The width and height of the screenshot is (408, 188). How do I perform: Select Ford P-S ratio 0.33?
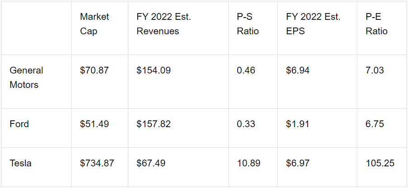(246, 124)
